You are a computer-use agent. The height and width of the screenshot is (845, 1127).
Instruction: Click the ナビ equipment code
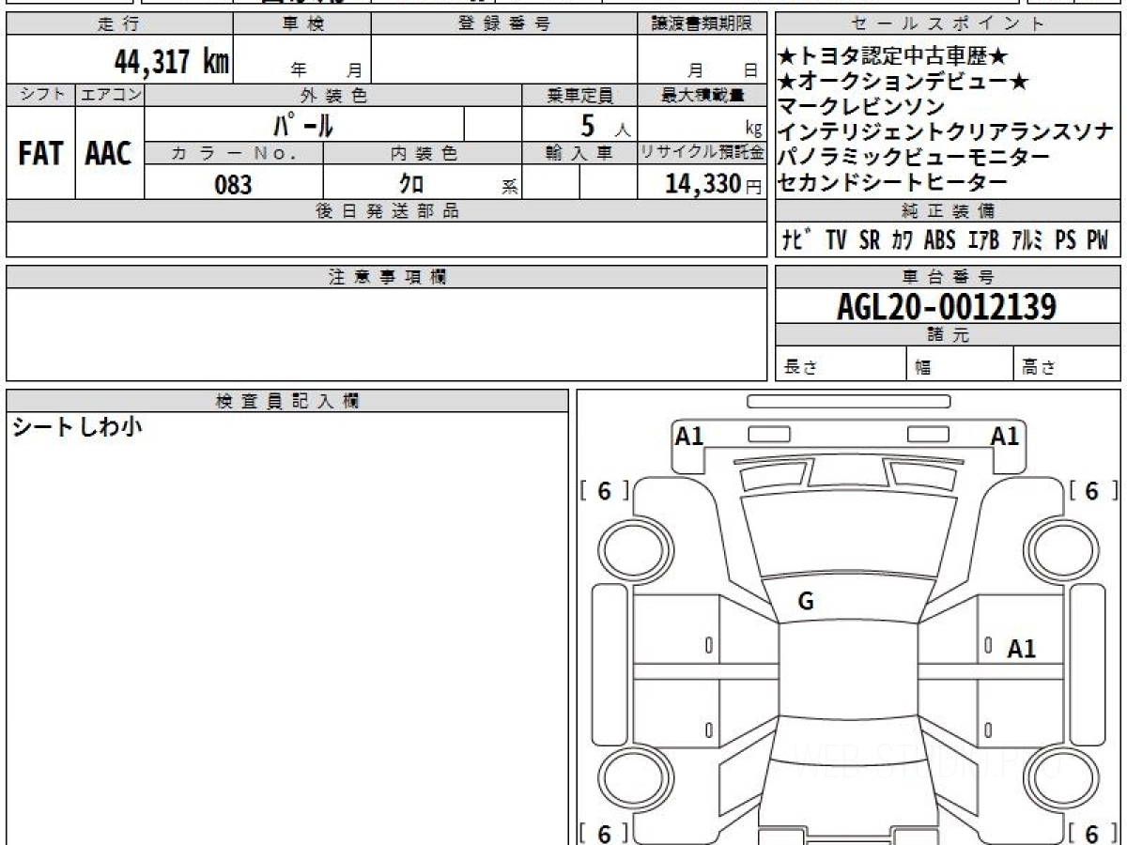798,240
